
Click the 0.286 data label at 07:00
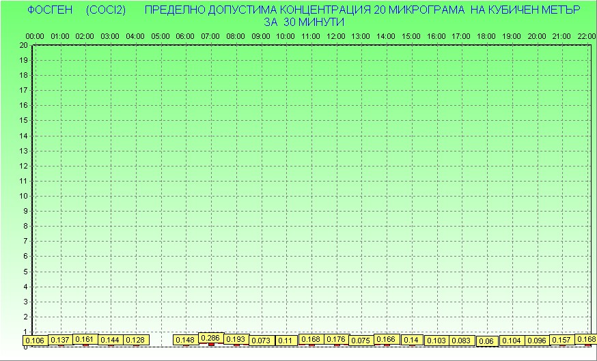(x=210, y=338)
